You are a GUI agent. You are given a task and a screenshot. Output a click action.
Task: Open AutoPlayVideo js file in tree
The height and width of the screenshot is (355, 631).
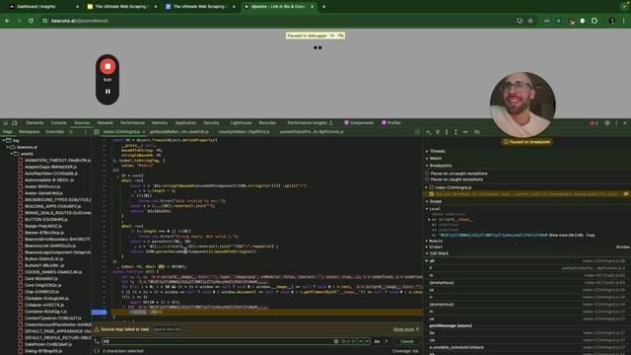click(x=51, y=174)
